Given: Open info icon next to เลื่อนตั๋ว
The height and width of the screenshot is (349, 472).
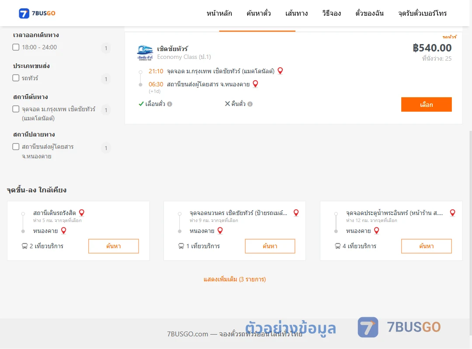Looking at the screenshot, I should point(170,104).
